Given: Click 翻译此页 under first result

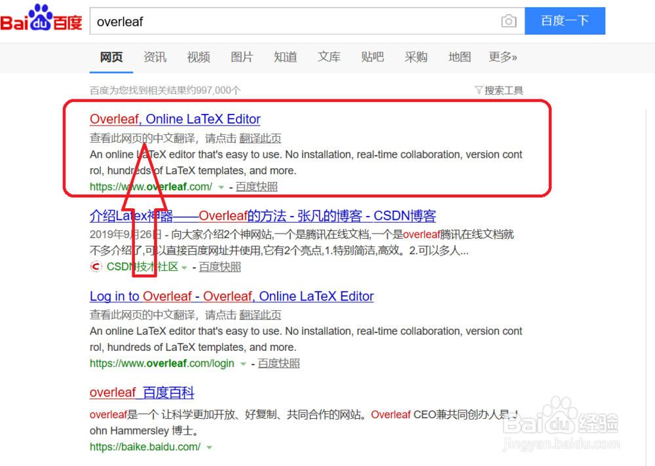Looking at the screenshot, I should (x=260, y=138).
